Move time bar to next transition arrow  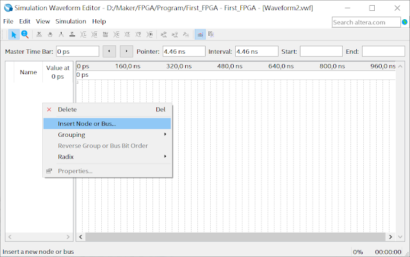(x=126, y=51)
